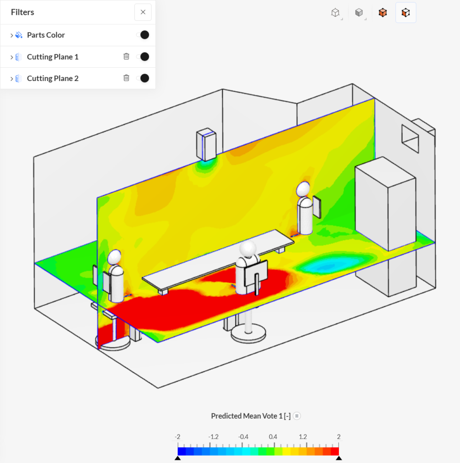460x463 pixels.
Task: Click the Predicted Mean Vote 1 legend title
Action: (251, 416)
